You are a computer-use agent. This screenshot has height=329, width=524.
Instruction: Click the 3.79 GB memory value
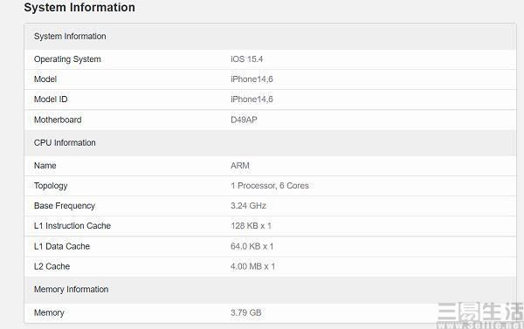coord(246,312)
